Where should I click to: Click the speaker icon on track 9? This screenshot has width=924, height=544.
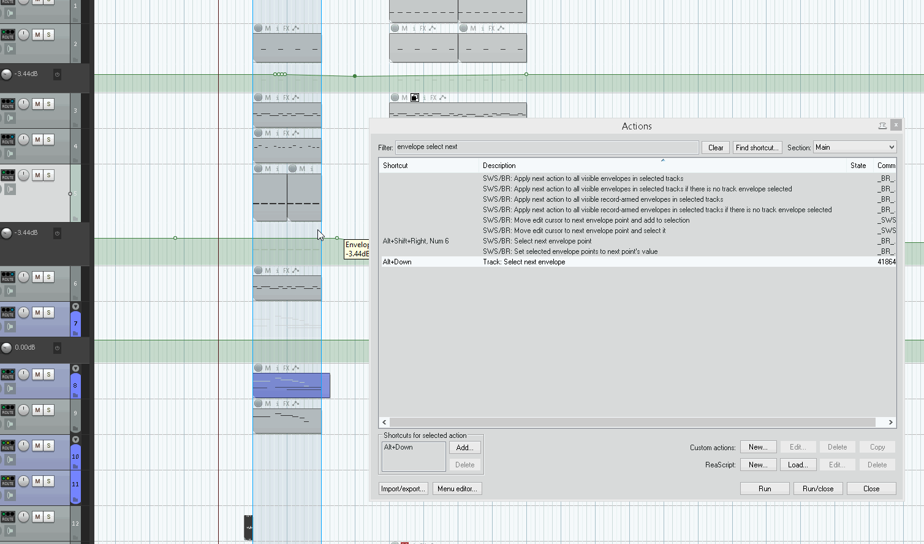pyautogui.click(x=10, y=424)
